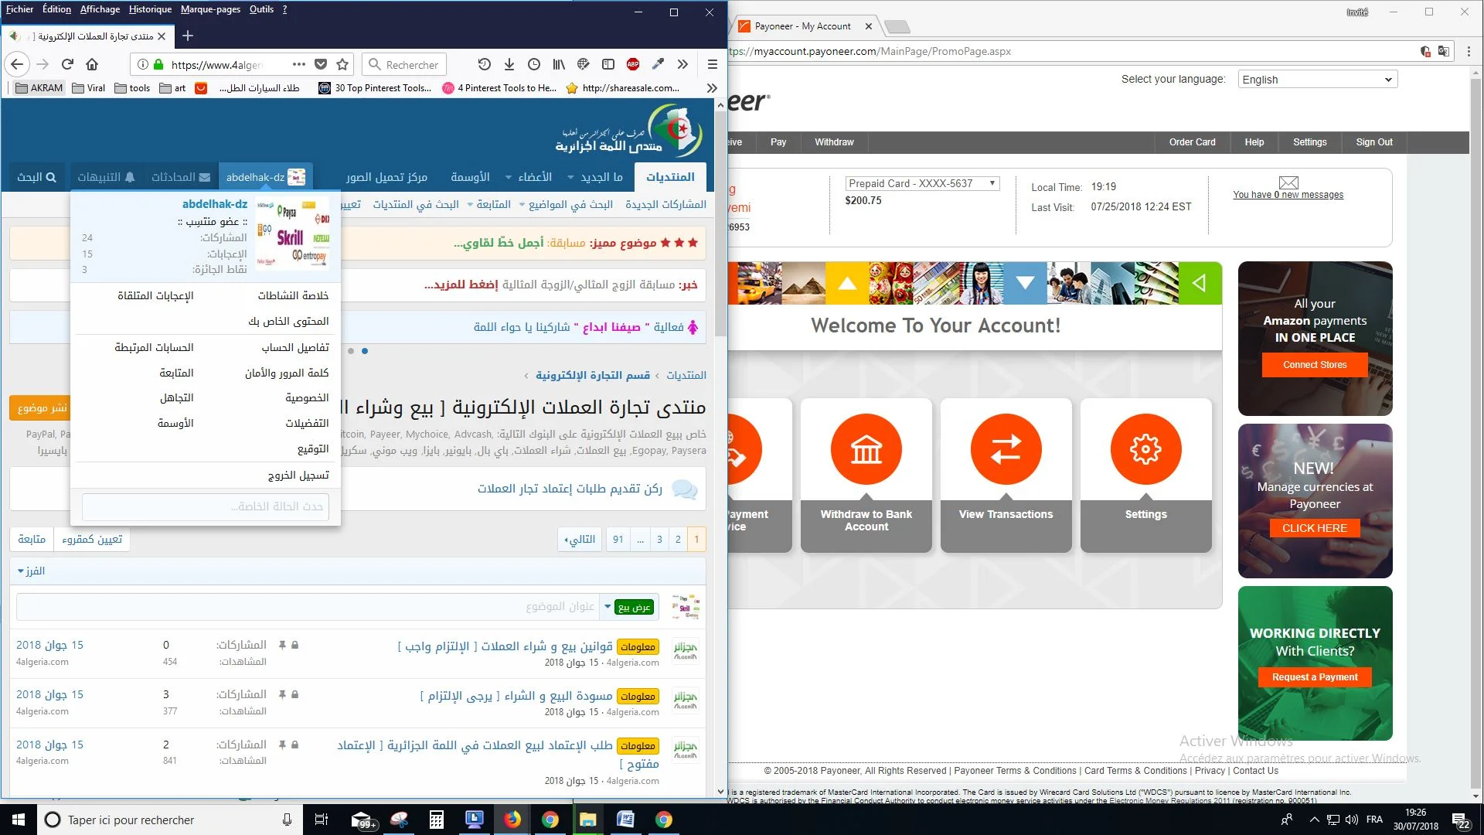Click the Adblock Plus toolbar icon
The image size is (1484, 835).
633,64
